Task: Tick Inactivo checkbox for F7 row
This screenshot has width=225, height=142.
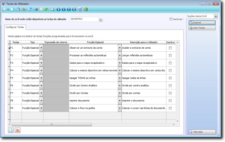Action: (x=170, y=93)
